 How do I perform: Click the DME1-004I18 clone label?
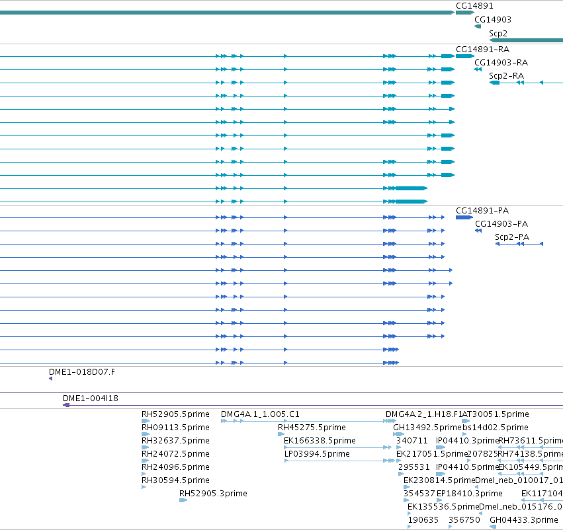pyautogui.click(x=91, y=398)
